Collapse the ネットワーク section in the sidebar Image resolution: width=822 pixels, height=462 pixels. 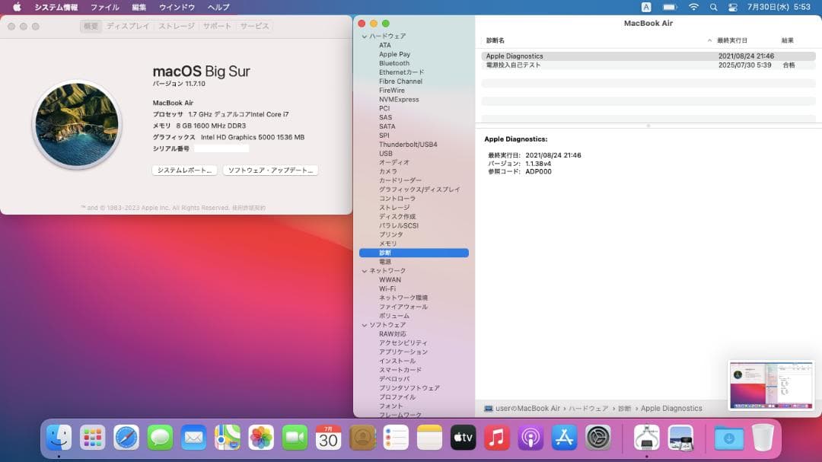[363, 270]
